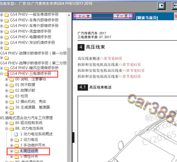
Task: Click the next page (下一页) button
Action: (x=123, y=16)
